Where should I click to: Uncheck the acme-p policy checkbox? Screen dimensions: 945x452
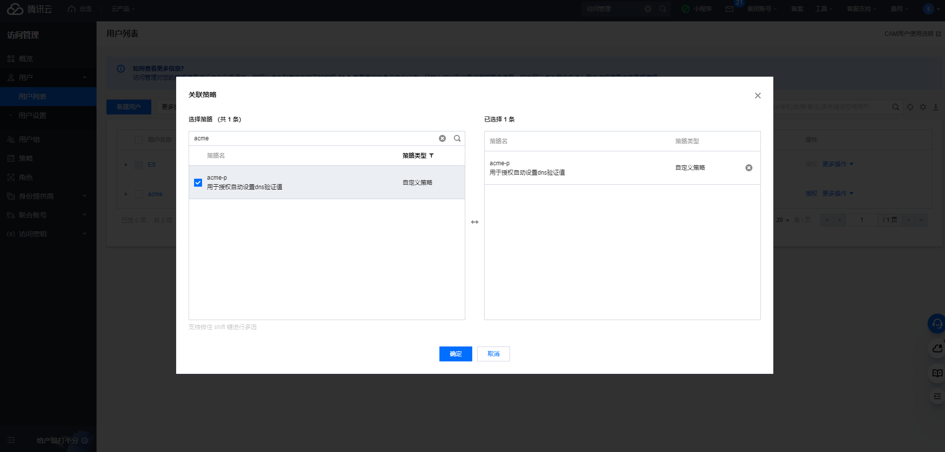tap(198, 182)
